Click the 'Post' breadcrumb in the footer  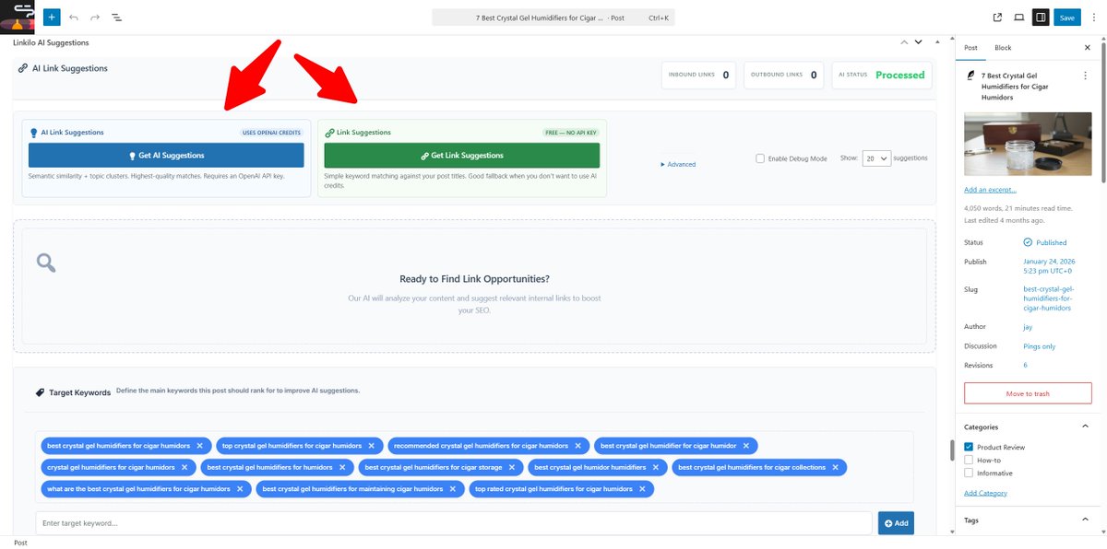click(20, 543)
